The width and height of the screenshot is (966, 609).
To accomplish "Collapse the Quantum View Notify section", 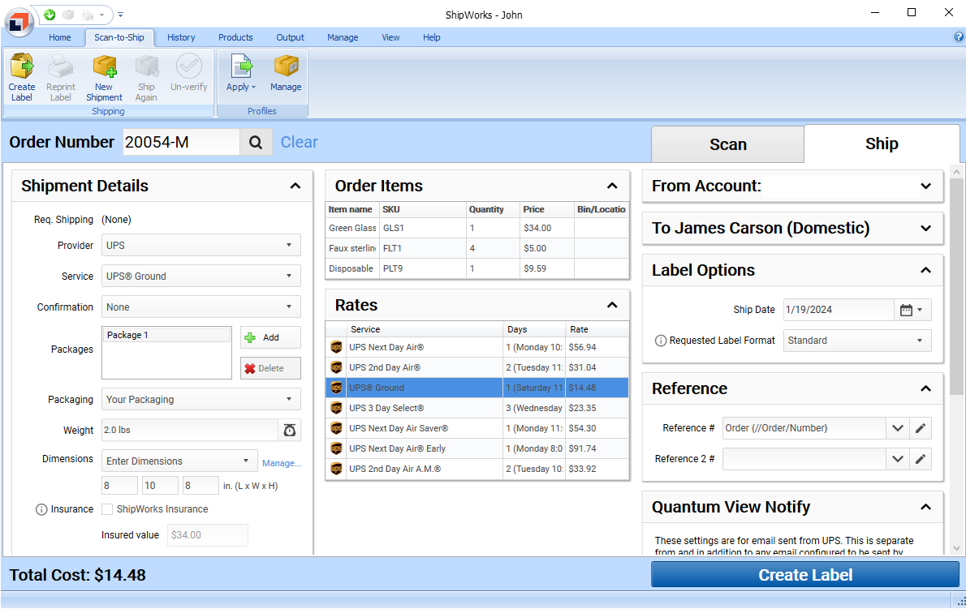I will [x=925, y=507].
